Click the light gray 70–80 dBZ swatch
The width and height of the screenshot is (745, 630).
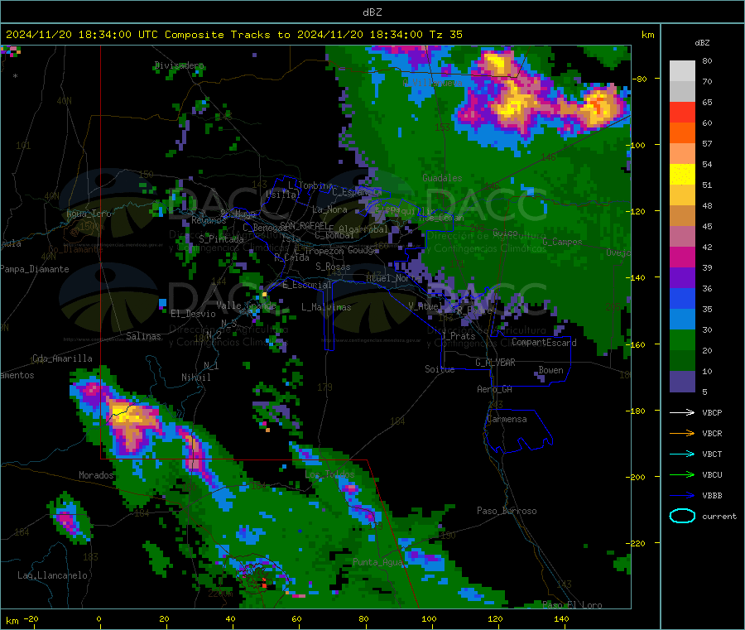[x=682, y=71]
